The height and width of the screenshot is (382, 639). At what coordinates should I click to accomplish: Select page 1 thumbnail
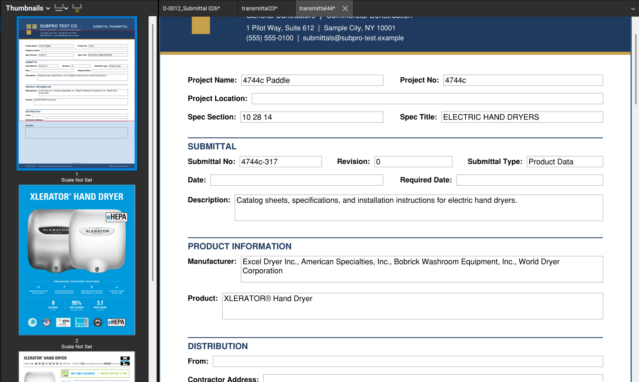(x=77, y=93)
